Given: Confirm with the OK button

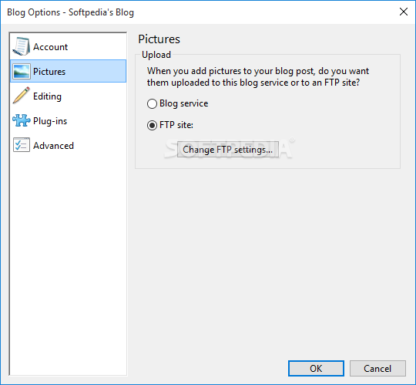Looking at the screenshot, I should [x=316, y=368].
